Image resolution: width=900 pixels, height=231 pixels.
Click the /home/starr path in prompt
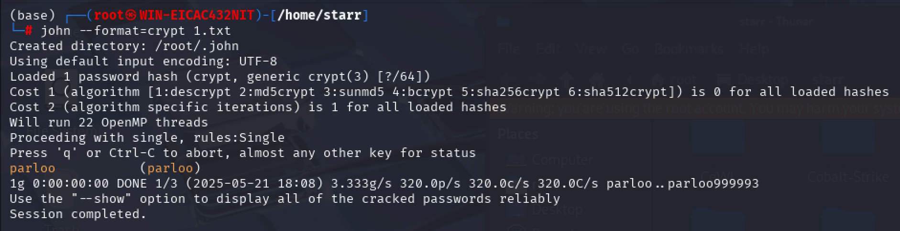tap(319, 15)
